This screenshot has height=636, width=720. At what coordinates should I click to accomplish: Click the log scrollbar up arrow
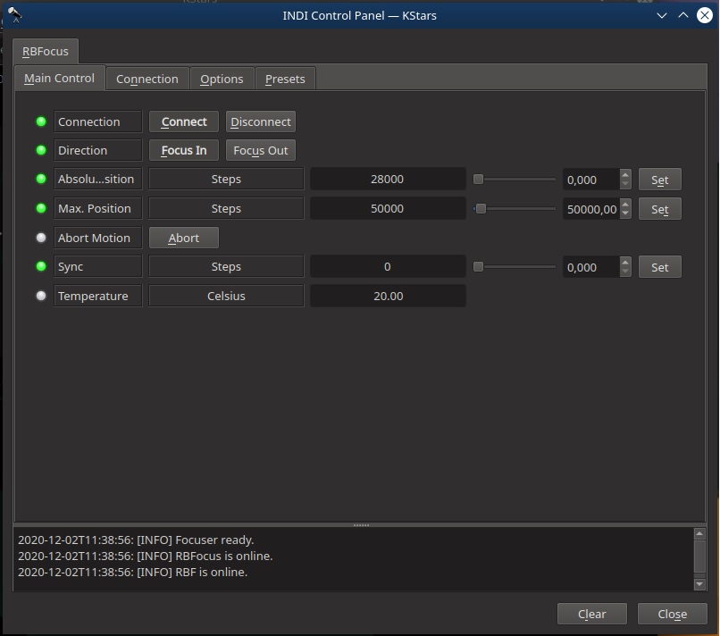tap(699, 533)
